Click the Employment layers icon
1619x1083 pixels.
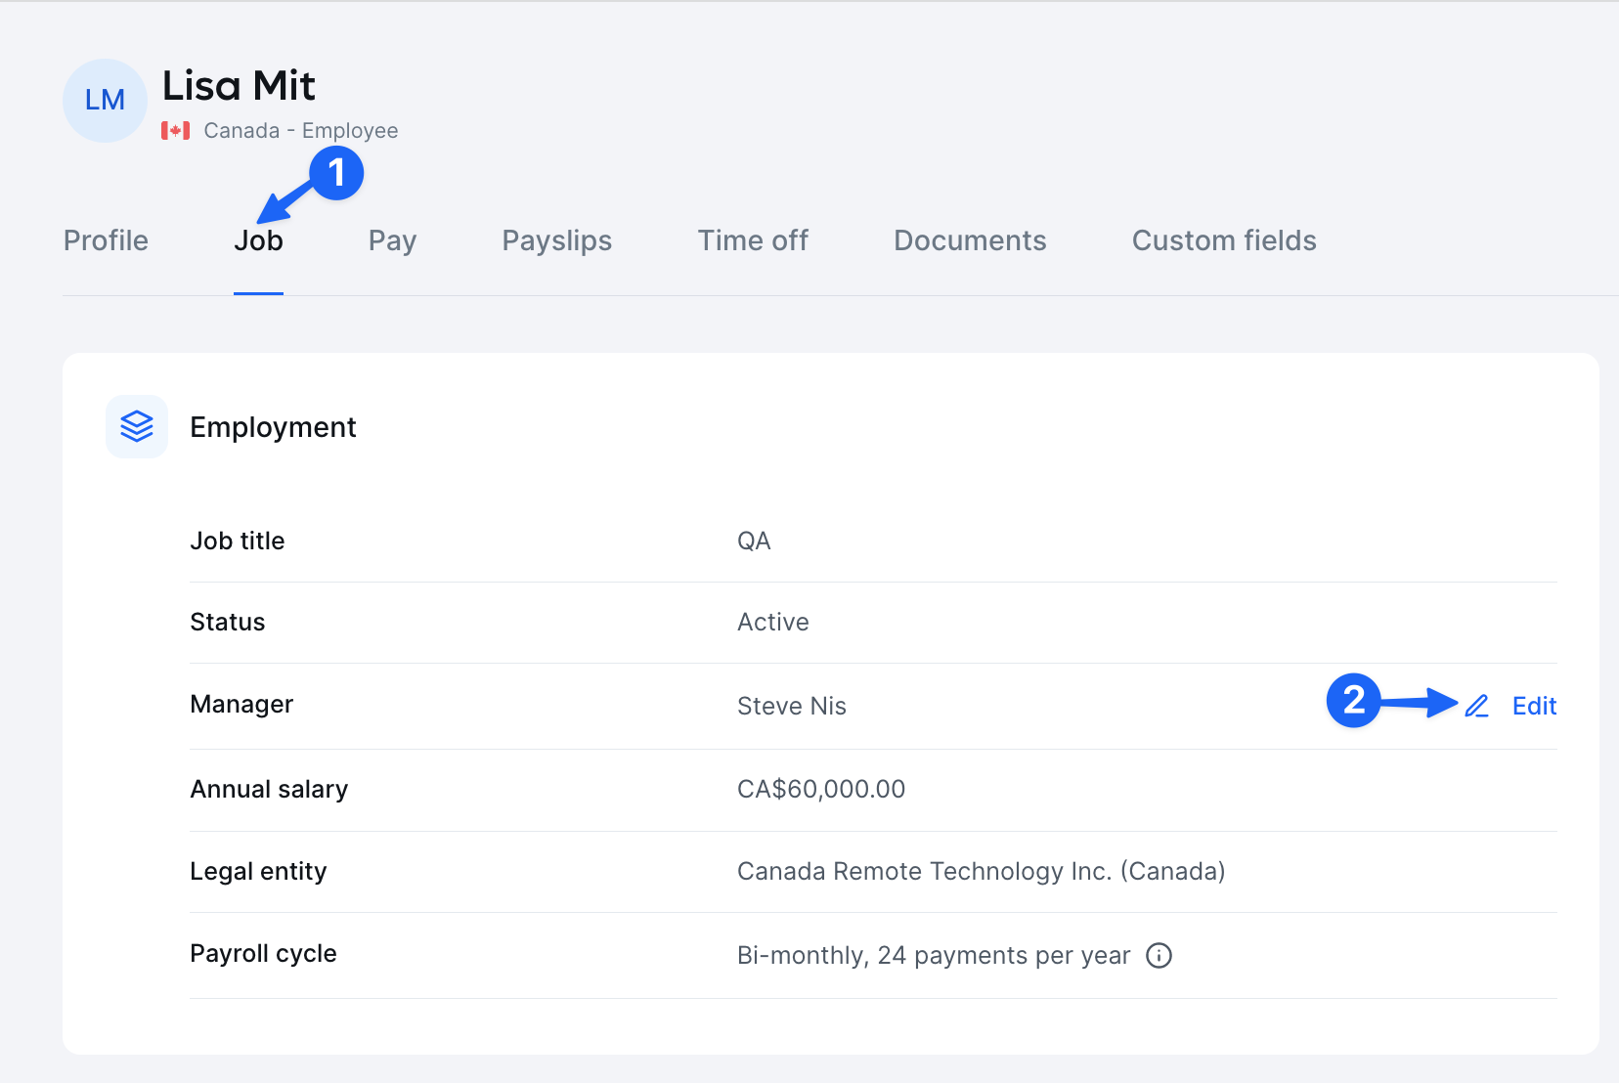136,426
